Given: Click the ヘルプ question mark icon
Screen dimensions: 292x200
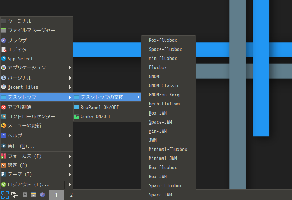Looking at the screenshot, I should pyautogui.click(x=4, y=136).
